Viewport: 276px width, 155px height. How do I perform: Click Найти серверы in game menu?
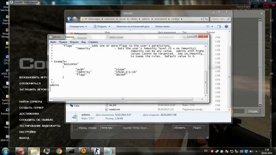(x=31, y=102)
